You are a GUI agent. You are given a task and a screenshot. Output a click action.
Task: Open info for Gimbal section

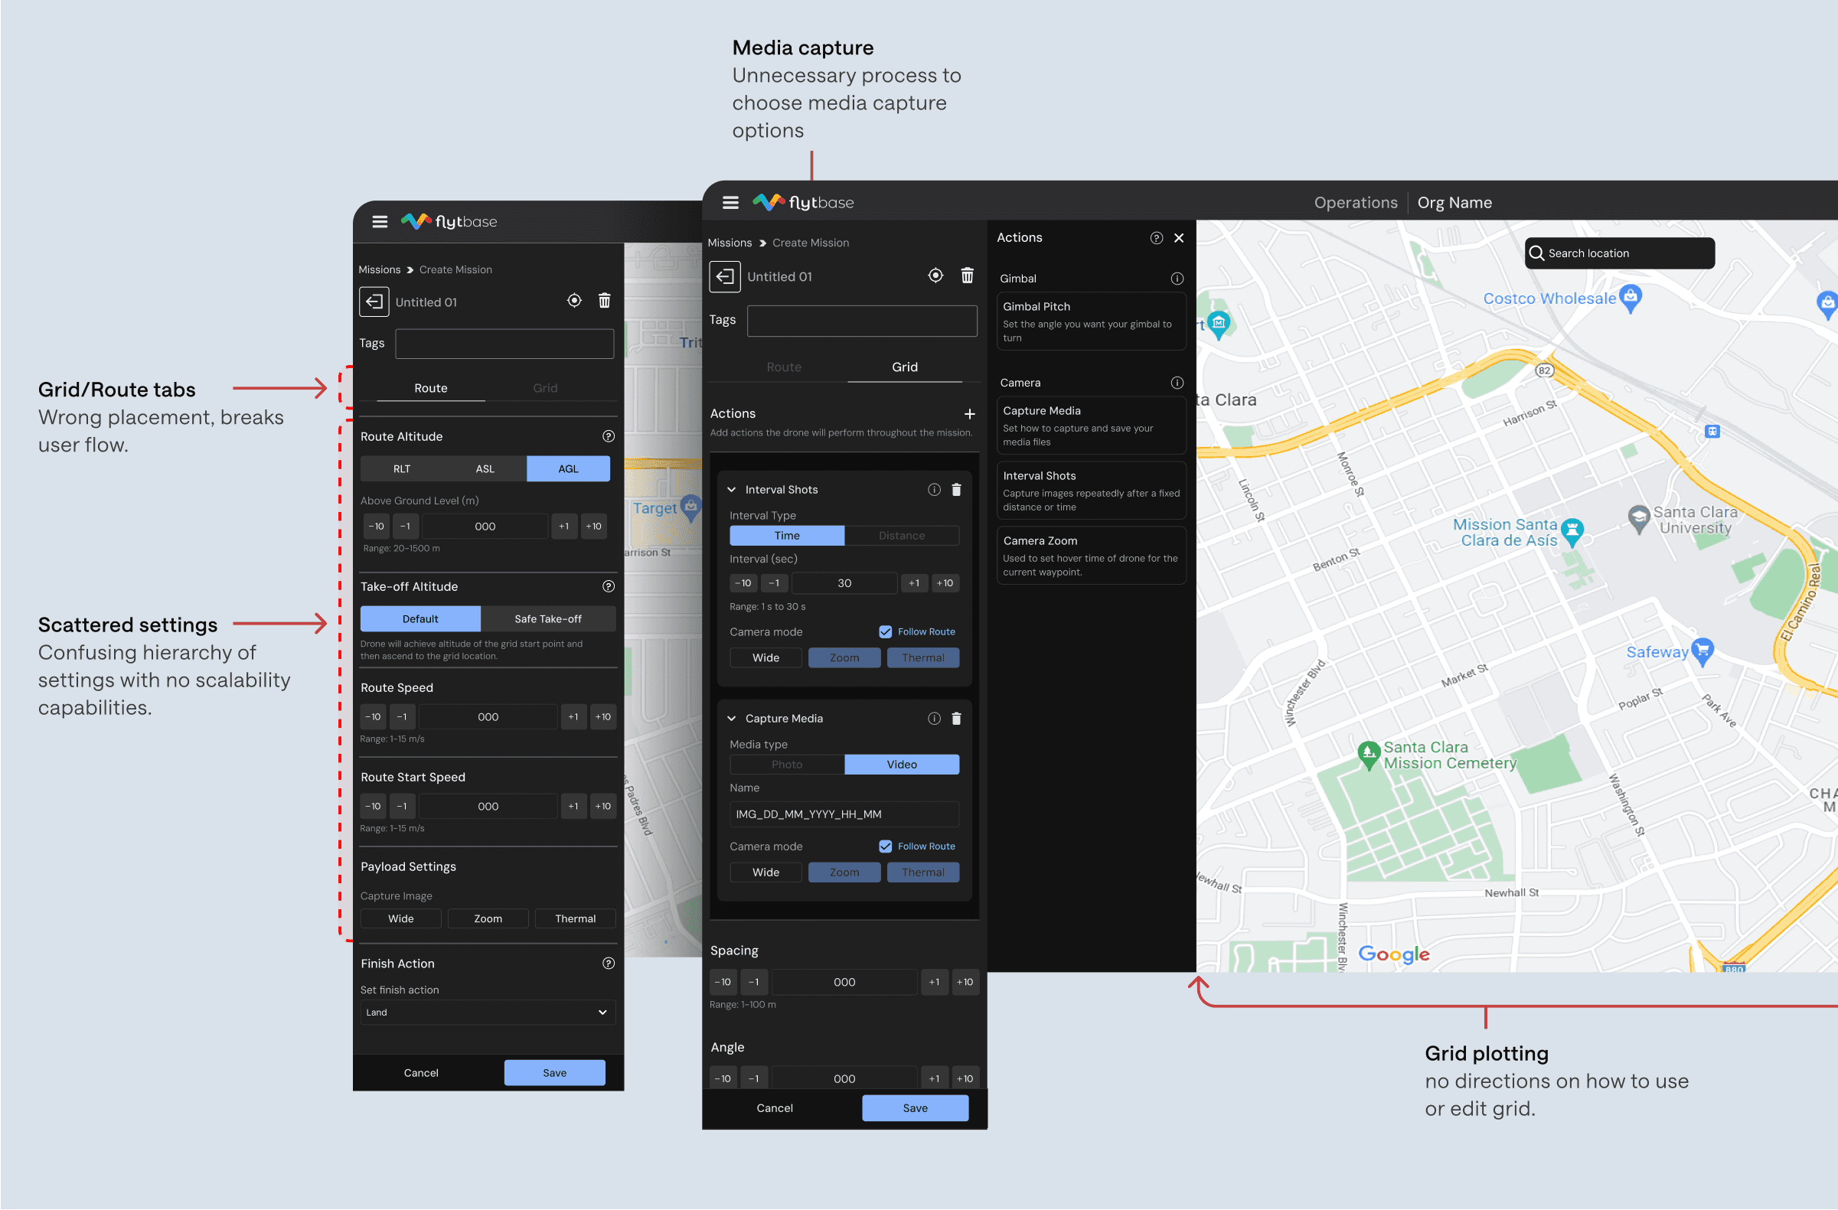(x=1176, y=279)
